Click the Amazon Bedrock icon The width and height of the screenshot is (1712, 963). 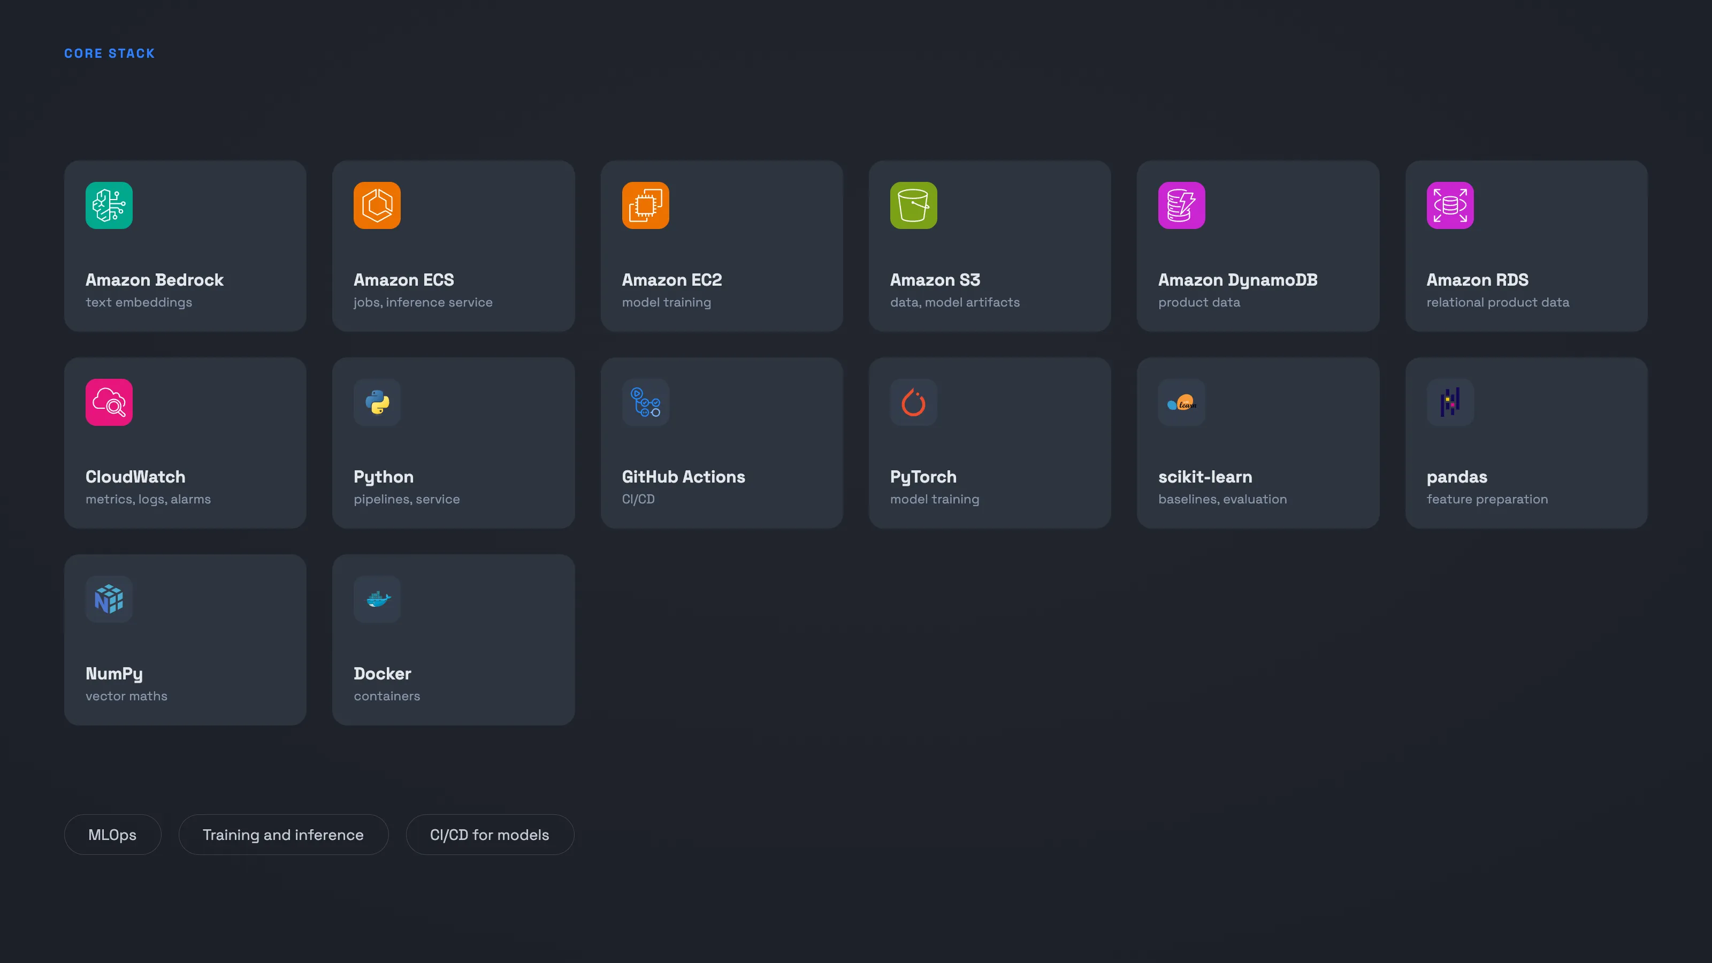[109, 205]
